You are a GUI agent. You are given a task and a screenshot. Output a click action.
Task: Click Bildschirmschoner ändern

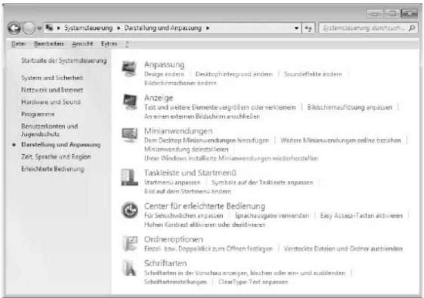180,83
